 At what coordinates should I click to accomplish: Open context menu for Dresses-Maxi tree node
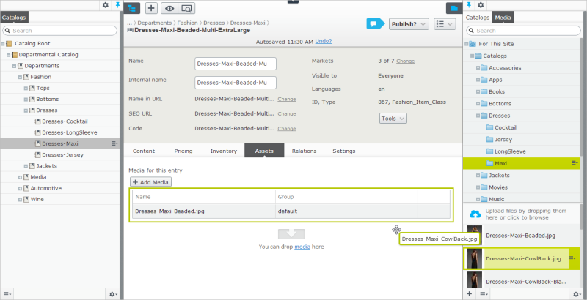tap(114, 143)
